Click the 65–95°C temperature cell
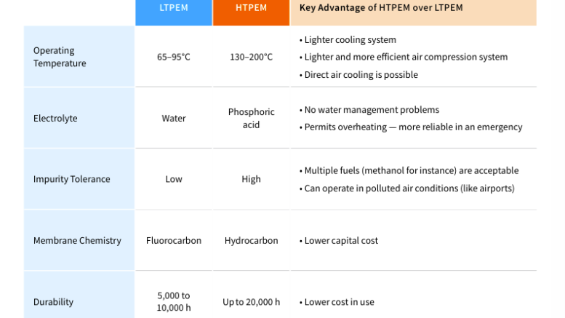This screenshot has height=318, width=565. click(x=174, y=57)
